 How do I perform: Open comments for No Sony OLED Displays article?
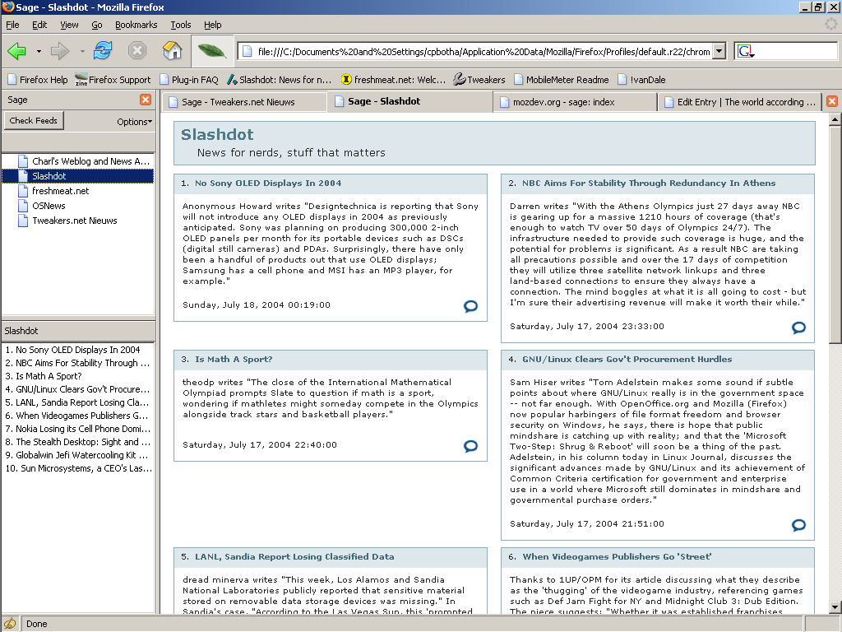coord(470,306)
